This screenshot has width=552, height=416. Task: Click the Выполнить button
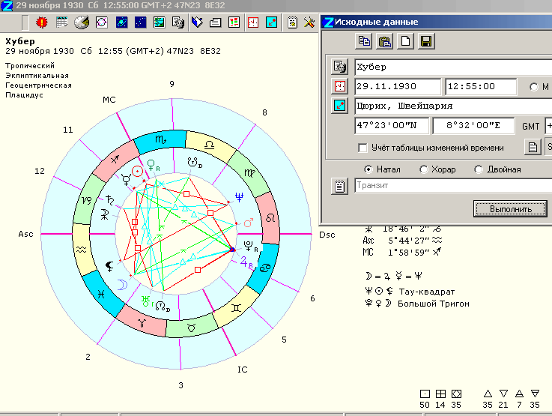511,209
